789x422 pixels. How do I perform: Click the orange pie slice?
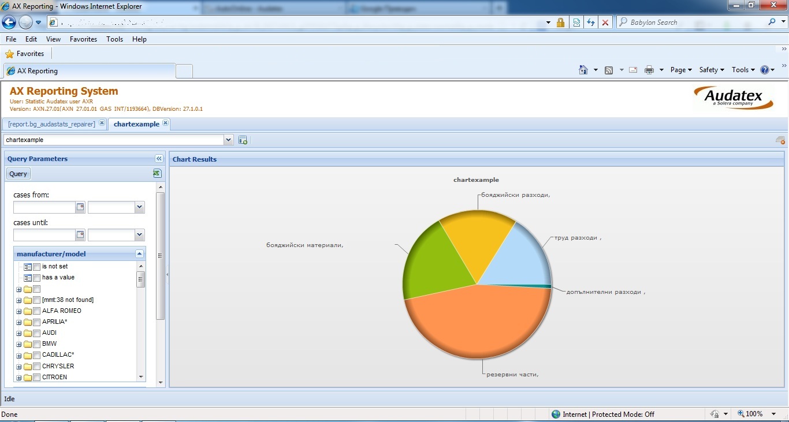tap(477, 323)
